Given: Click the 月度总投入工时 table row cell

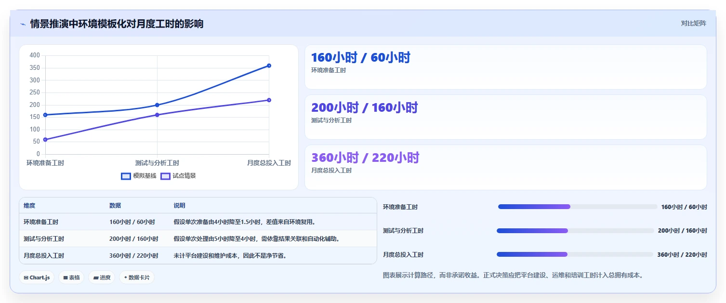Looking at the screenshot, I should (x=44, y=256).
